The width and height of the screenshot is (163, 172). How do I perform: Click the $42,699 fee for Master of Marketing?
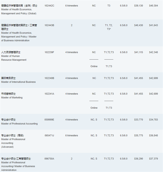154,94
